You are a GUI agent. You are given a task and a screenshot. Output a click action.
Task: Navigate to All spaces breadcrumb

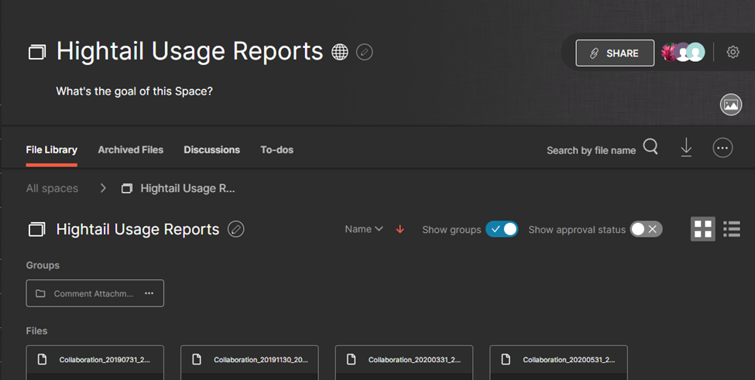tap(52, 188)
